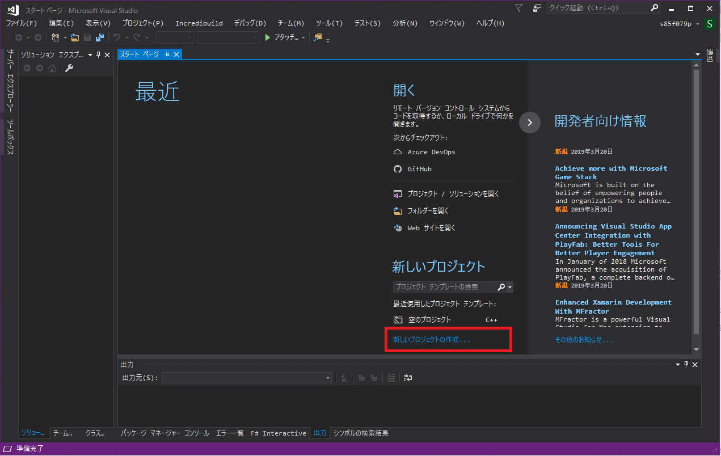Unpin the Solution Explorer panel
The image size is (721, 456).
pos(99,54)
